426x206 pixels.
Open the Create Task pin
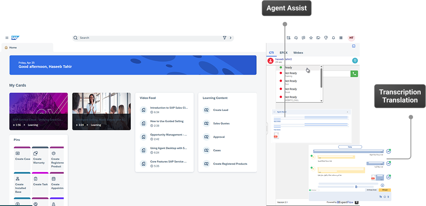click(40, 184)
